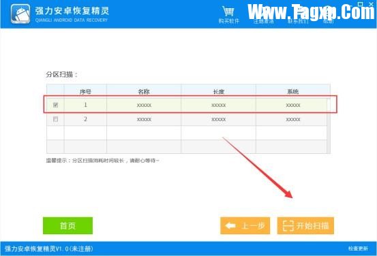This screenshot has width=377, height=256.
Task: Select the 长度 cell in row 2
Action: pos(219,119)
